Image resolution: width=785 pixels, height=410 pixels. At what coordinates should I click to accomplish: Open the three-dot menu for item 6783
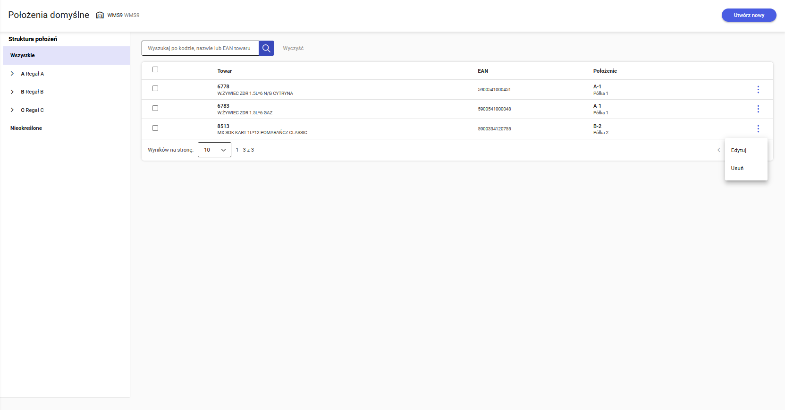pyautogui.click(x=758, y=109)
